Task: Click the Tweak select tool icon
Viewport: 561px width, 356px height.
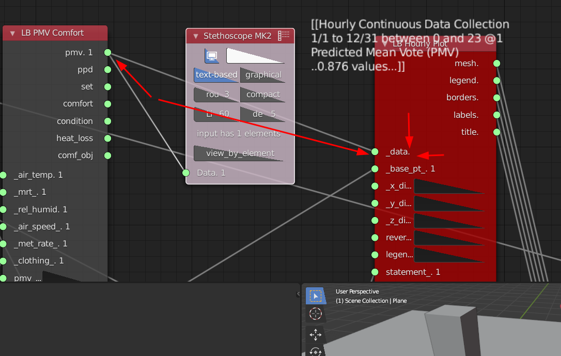Action: (x=316, y=296)
